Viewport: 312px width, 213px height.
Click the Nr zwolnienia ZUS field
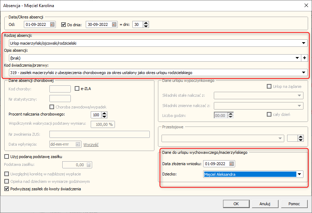coord(100,134)
